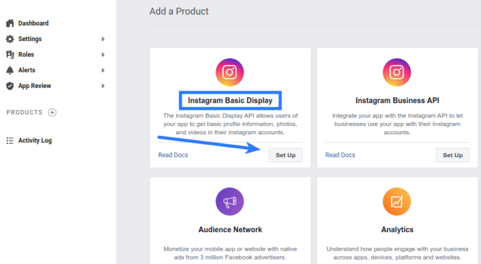Click the Instagram Basic Display logo

pos(229,72)
